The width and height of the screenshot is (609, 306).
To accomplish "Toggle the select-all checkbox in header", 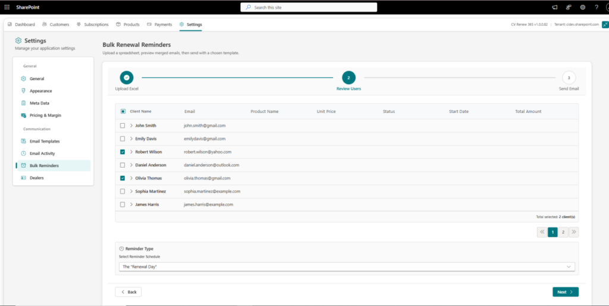I will click(x=123, y=111).
